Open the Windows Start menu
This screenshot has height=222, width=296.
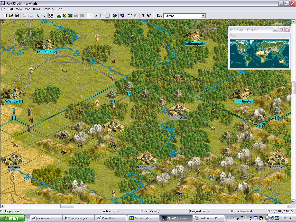click(12, 218)
